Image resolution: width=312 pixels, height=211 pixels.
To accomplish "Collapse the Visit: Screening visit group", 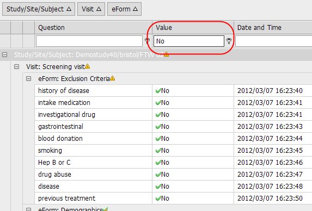I will (17, 66).
